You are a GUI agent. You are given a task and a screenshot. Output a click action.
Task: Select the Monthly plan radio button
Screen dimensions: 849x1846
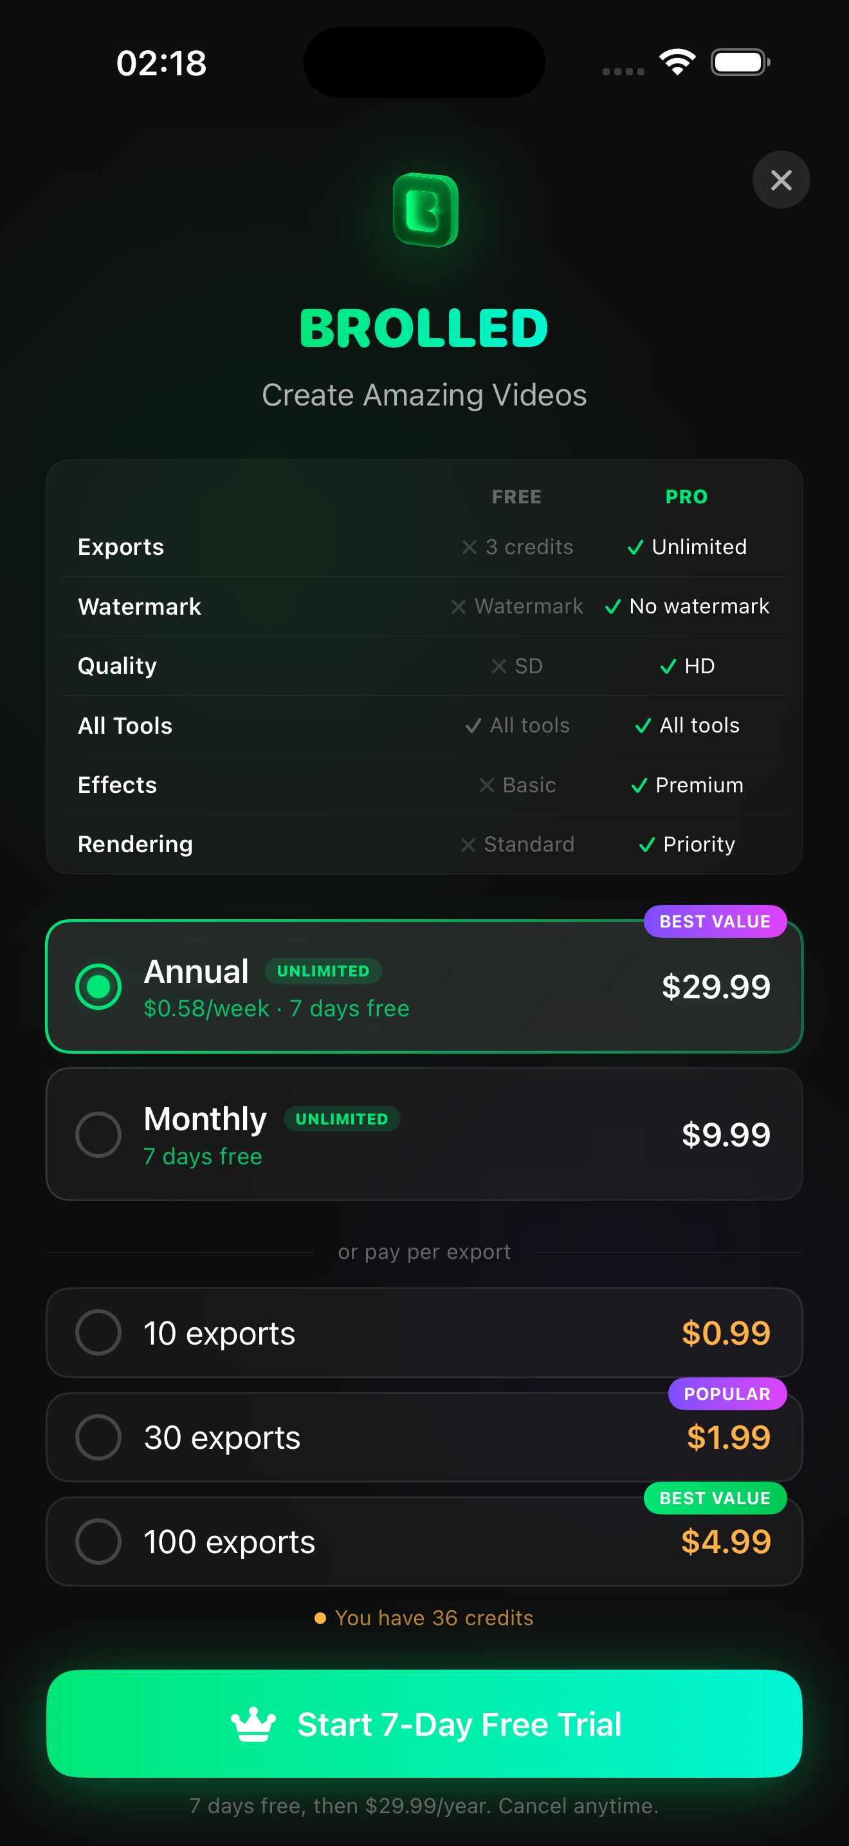coord(98,1134)
